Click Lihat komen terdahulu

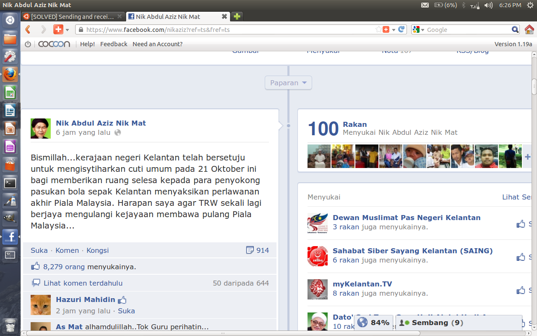coord(83,283)
